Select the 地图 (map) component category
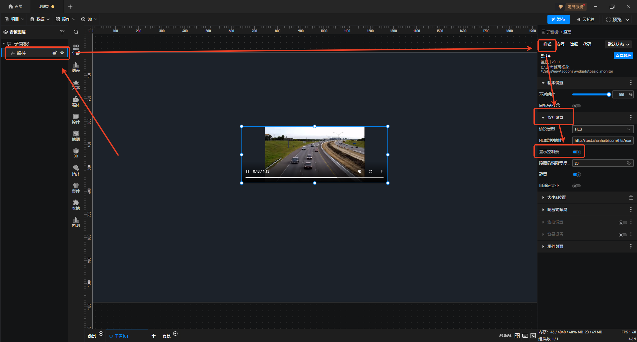This screenshot has height=342, width=637. (x=76, y=136)
